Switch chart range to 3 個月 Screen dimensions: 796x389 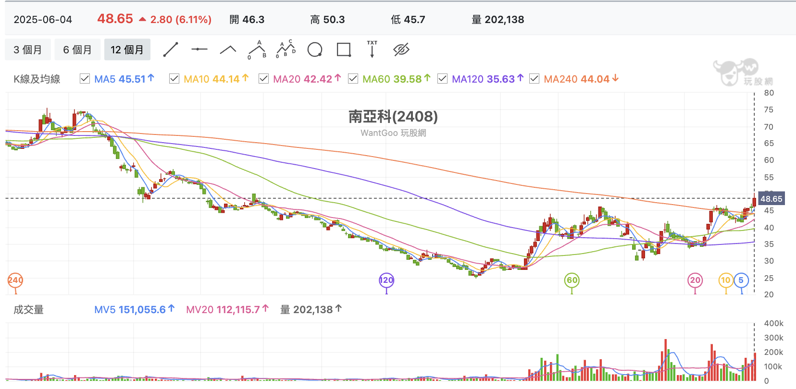pyautogui.click(x=28, y=49)
